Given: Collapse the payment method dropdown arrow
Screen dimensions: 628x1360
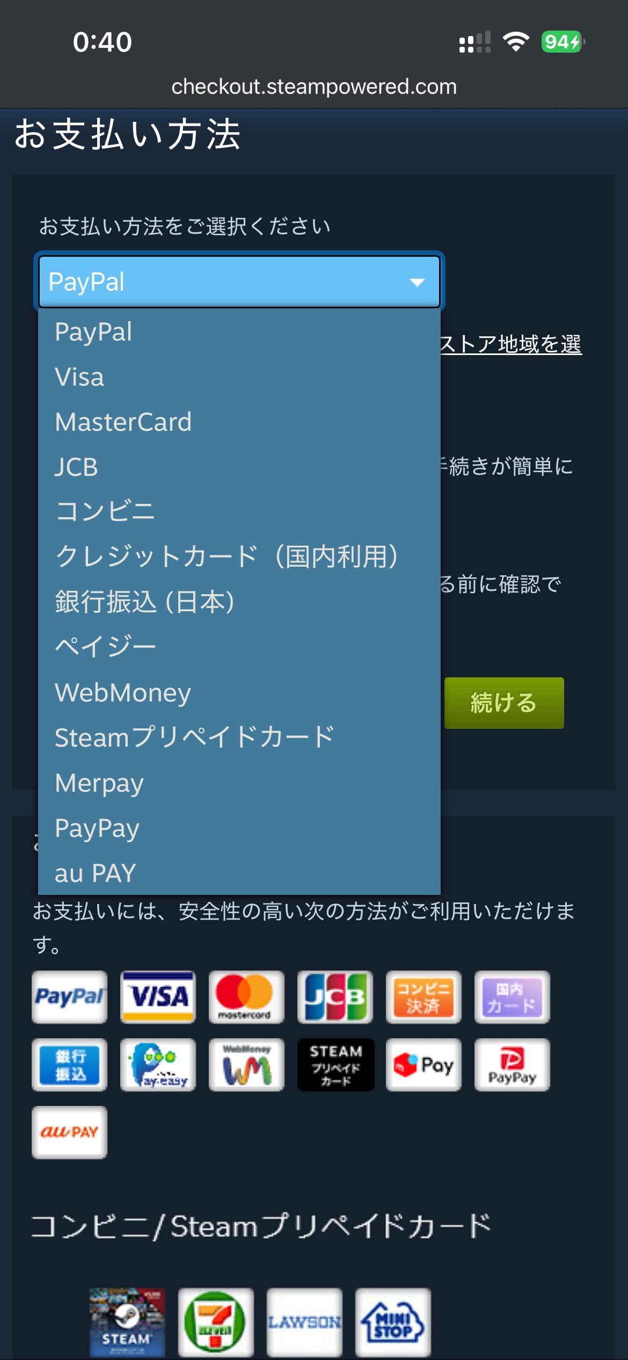Looking at the screenshot, I should click(x=417, y=282).
